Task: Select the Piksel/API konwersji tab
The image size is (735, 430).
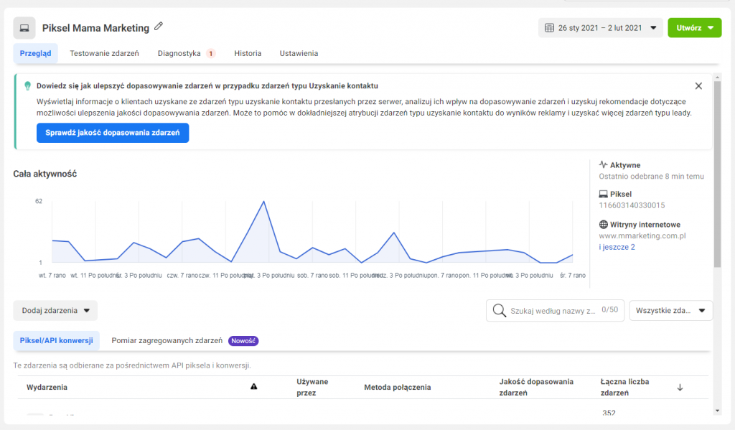Action: 56,340
